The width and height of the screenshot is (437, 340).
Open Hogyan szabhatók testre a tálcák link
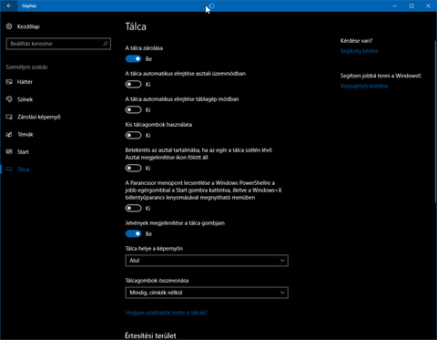point(167,313)
